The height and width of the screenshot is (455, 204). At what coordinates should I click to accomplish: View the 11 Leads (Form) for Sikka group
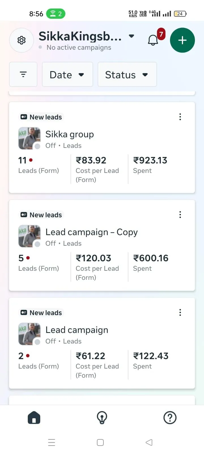[39, 165]
